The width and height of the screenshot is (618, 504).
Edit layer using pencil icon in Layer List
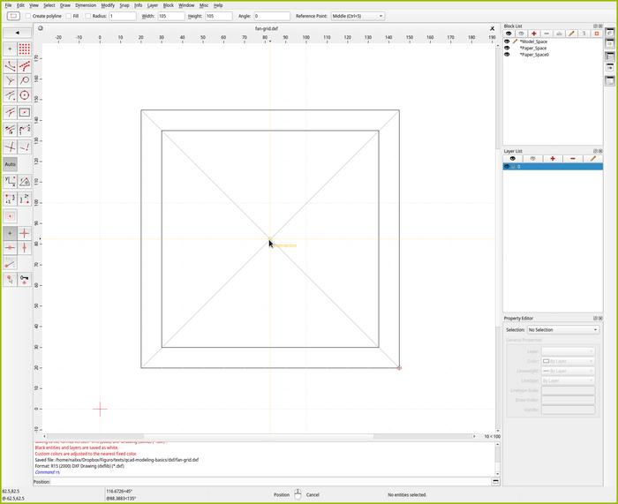593,158
